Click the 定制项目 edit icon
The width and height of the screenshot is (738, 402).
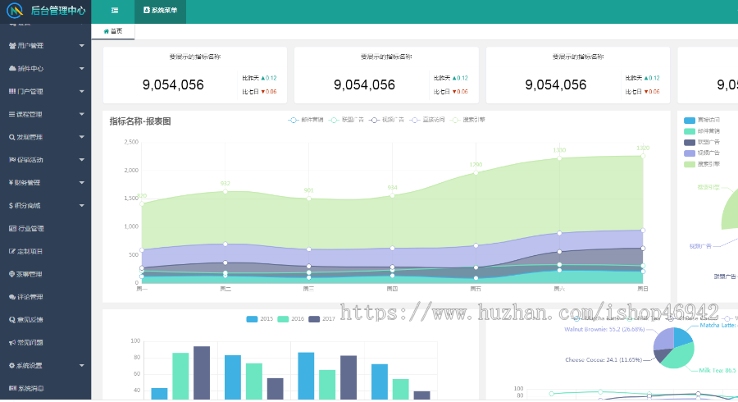pyautogui.click(x=12, y=251)
